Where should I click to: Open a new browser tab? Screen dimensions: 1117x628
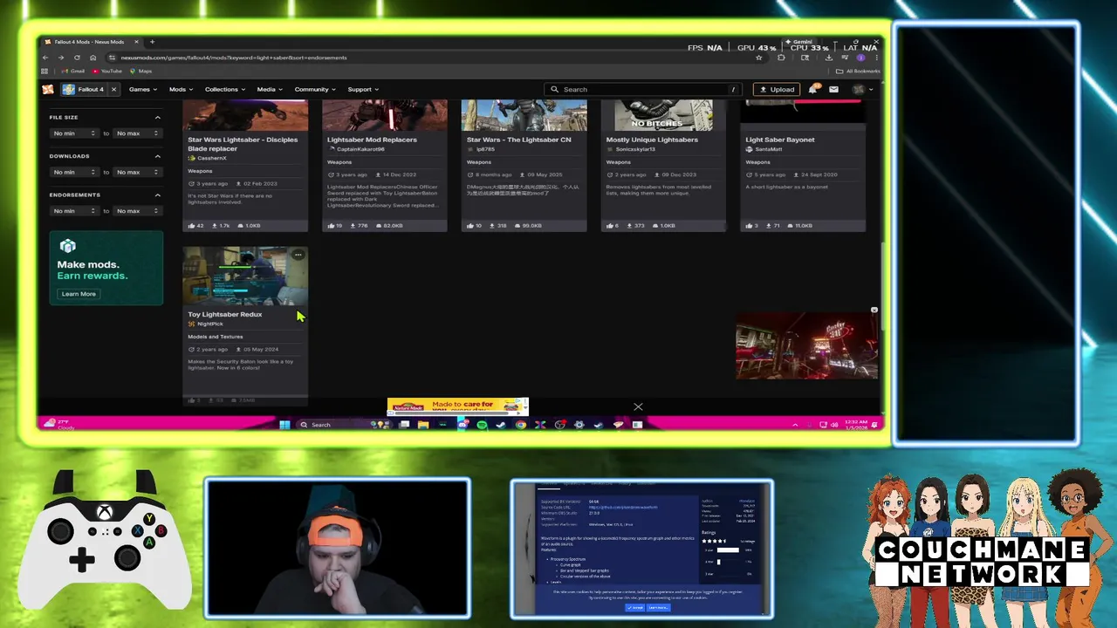coord(152,42)
